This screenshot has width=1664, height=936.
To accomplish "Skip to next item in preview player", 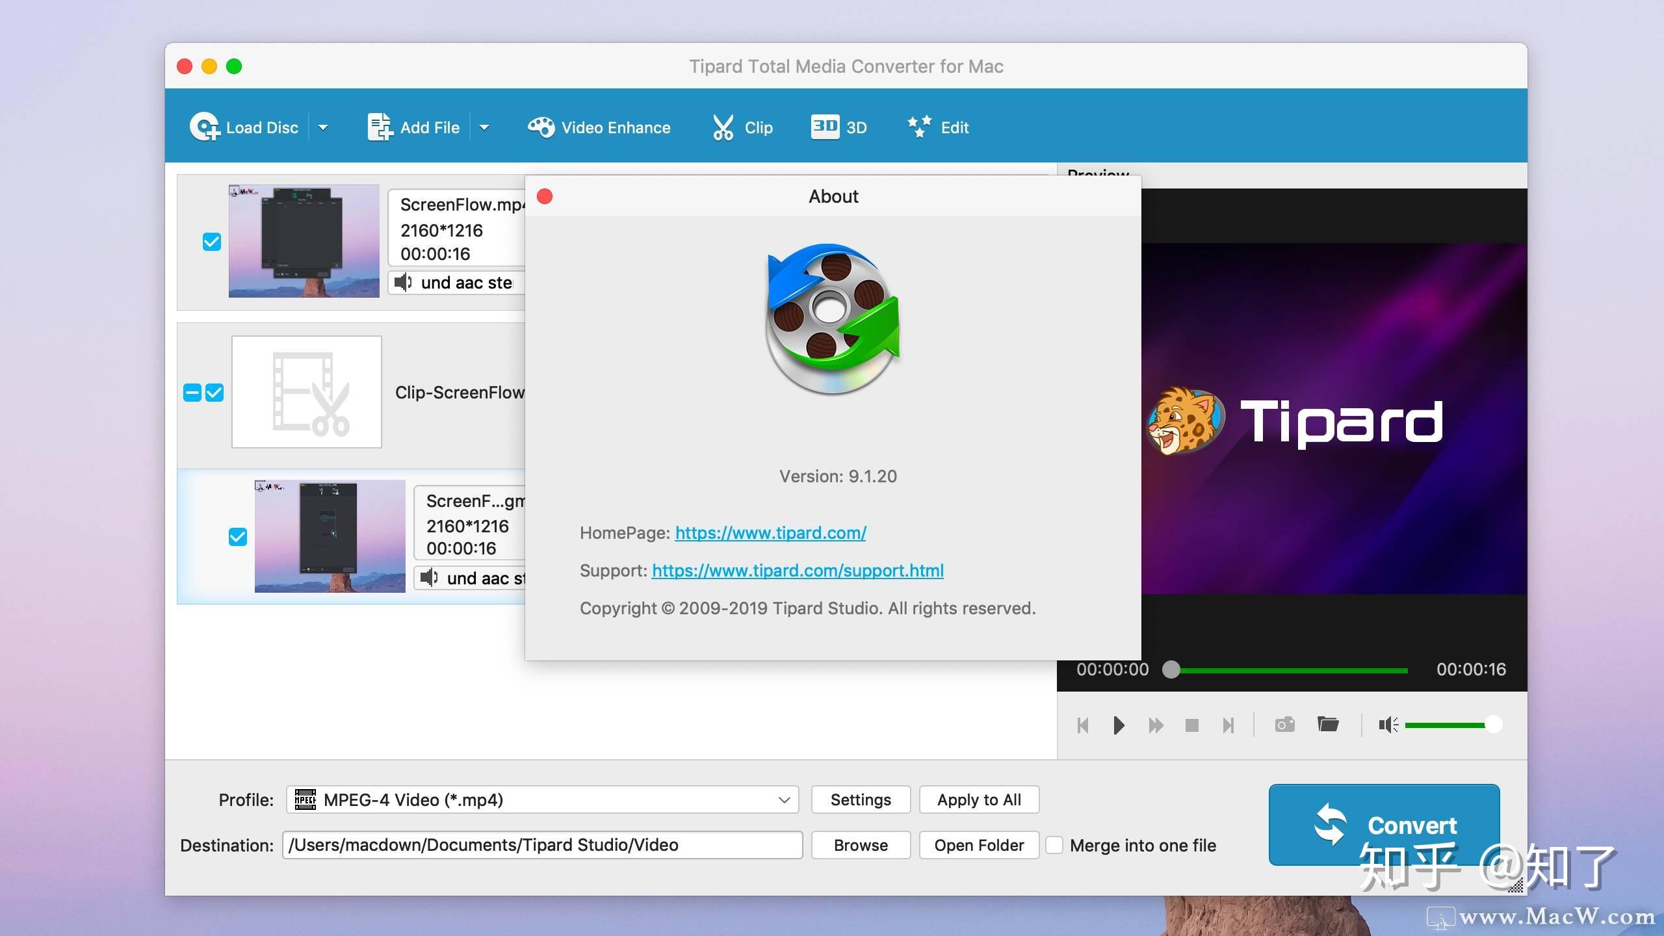I will (x=1228, y=725).
